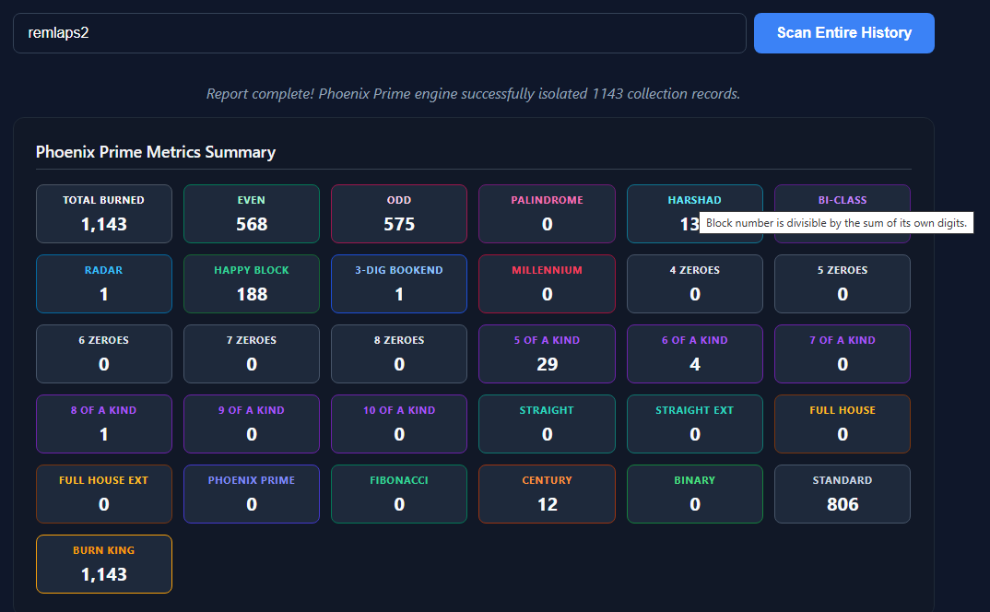990x612 pixels.
Task: Select the Total Burned metric card
Action: [104, 214]
